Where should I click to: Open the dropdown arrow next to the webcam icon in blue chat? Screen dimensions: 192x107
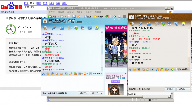(49, 28)
